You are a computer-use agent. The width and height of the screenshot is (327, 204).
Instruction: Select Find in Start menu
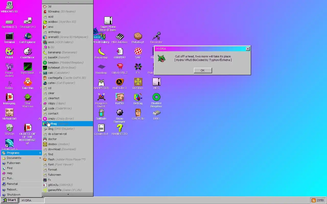(x=21, y=168)
